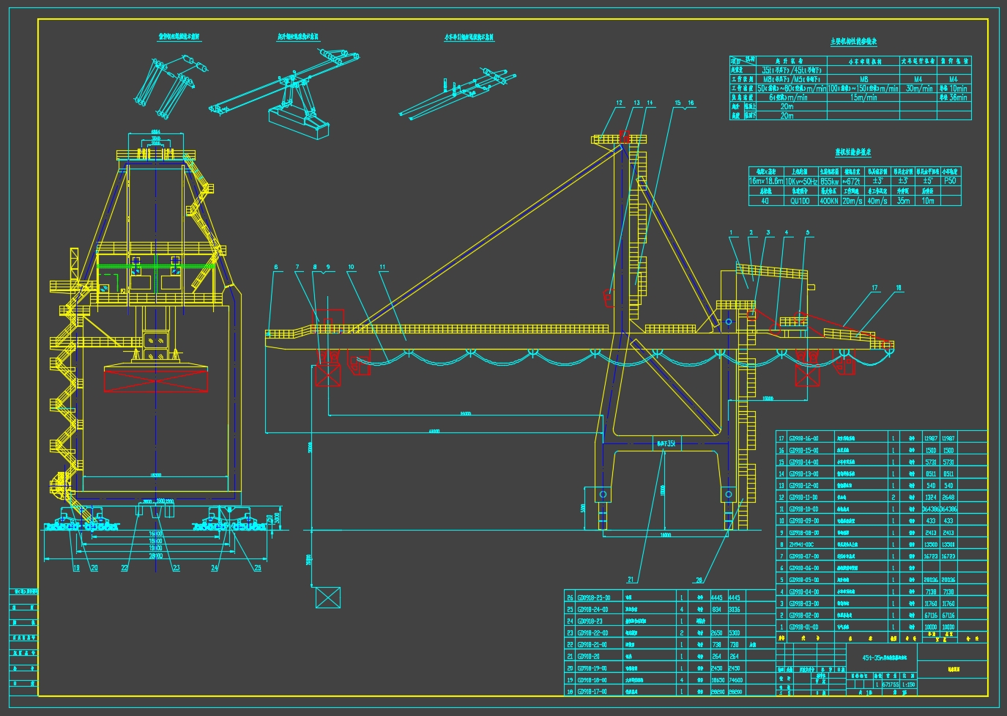This screenshot has width=1007, height=716.
Task: Click the 855kw cell in parameter table
Action: pyautogui.click(x=829, y=181)
